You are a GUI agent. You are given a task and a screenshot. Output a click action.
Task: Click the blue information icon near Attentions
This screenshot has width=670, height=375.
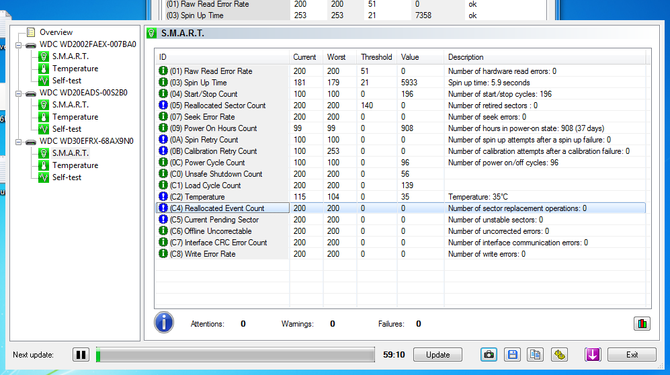(164, 323)
